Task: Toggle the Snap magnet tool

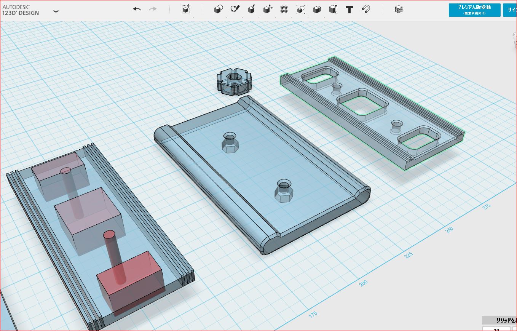Action: 366,10
